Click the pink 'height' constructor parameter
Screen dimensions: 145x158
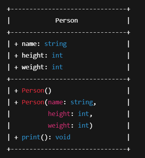(x=59, y=114)
